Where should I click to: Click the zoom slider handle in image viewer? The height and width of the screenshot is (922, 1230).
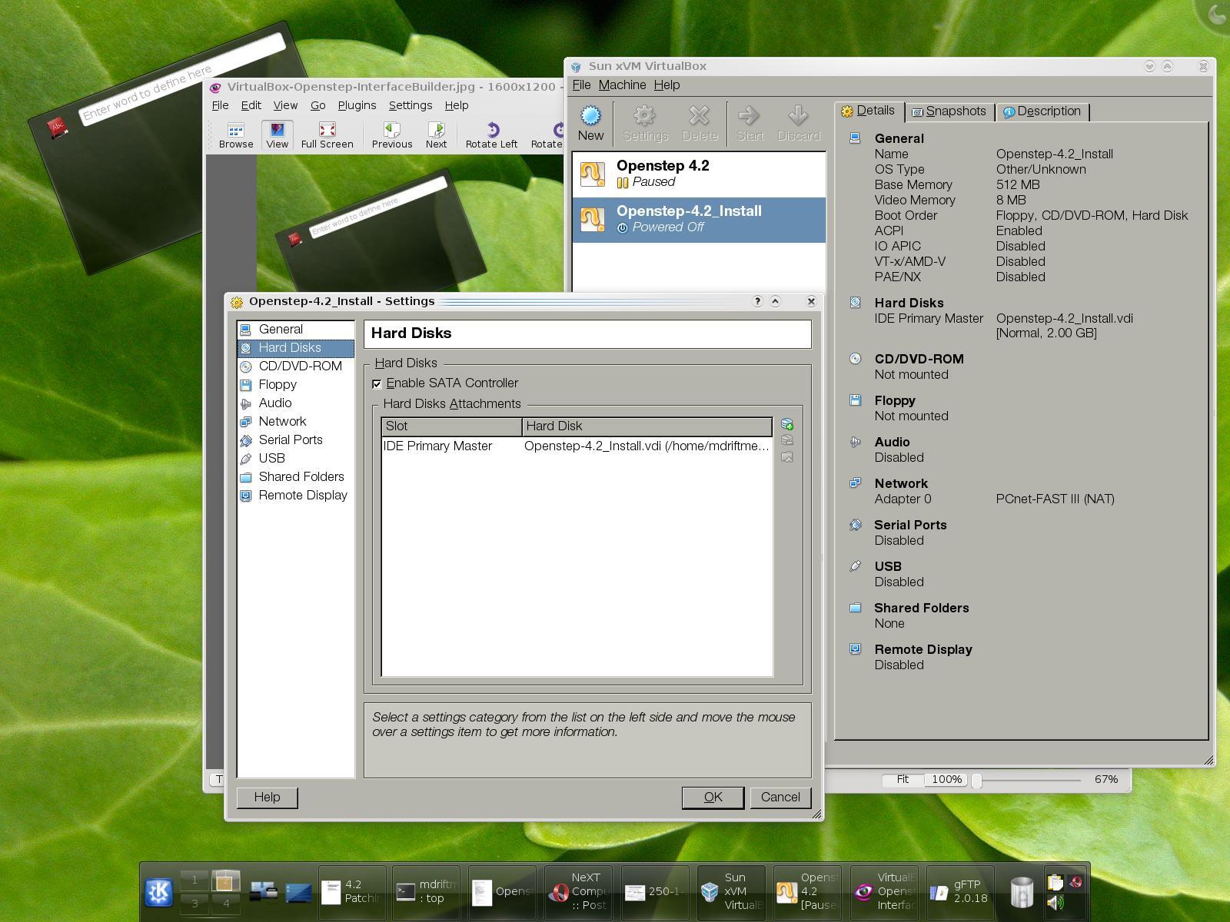point(977,780)
